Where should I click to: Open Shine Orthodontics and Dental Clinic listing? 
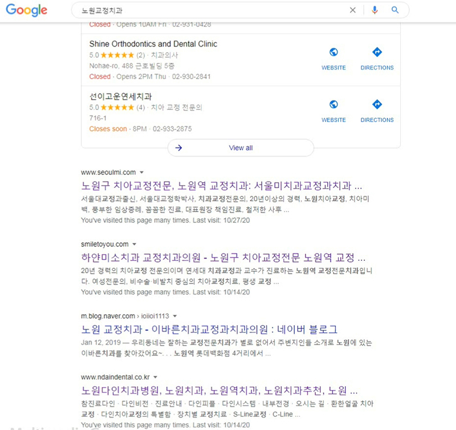pos(153,44)
